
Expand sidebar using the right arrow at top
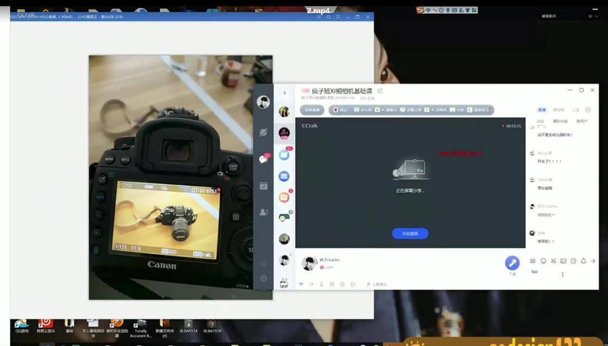tap(284, 93)
